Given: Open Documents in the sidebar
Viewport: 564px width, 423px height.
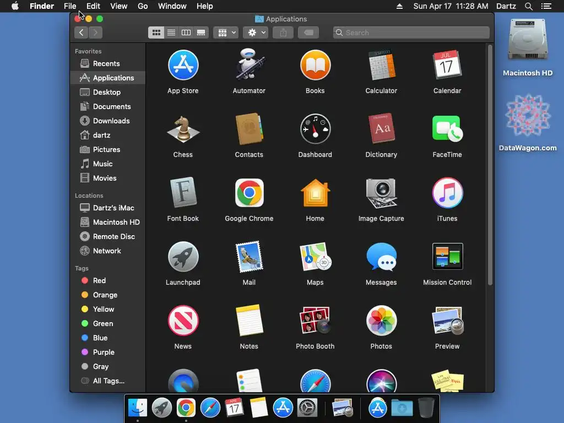Looking at the screenshot, I should pos(107,106).
